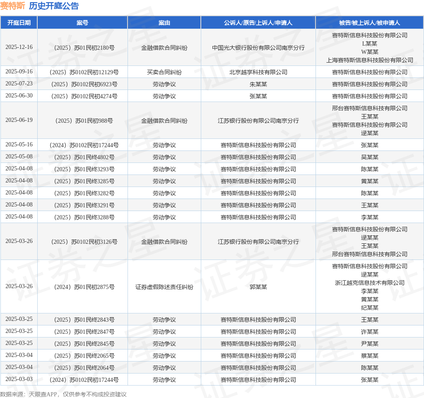Click the date cell 2025-07-23
The image size is (424, 398).
pos(19,83)
